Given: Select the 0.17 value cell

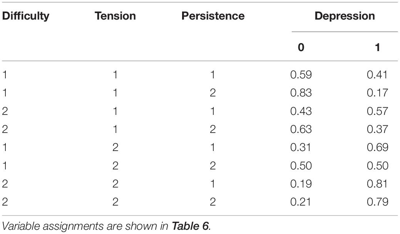Looking at the screenshot, I should tap(378, 93).
